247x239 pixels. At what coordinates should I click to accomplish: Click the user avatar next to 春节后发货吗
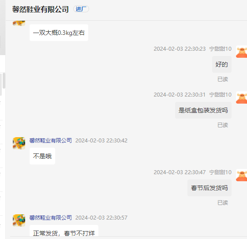(x=242, y=175)
